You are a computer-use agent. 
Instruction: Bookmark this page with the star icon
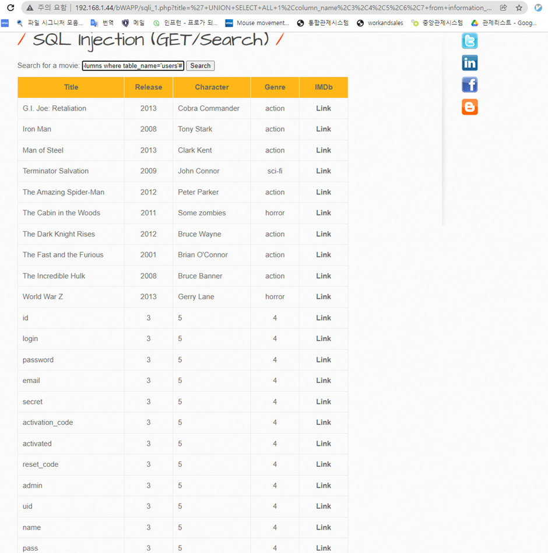(x=519, y=8)
